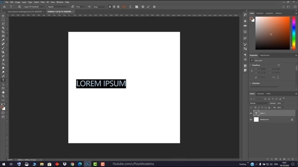This screenshot has width=298, height=167.
Task: Toggle the layer filter switch
Action: pyautogui.click(x=284, y=98)
